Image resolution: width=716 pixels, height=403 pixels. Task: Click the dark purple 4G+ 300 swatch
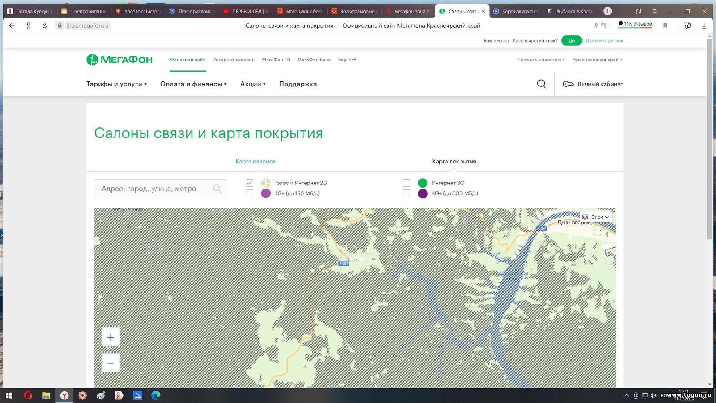(422, 193)
